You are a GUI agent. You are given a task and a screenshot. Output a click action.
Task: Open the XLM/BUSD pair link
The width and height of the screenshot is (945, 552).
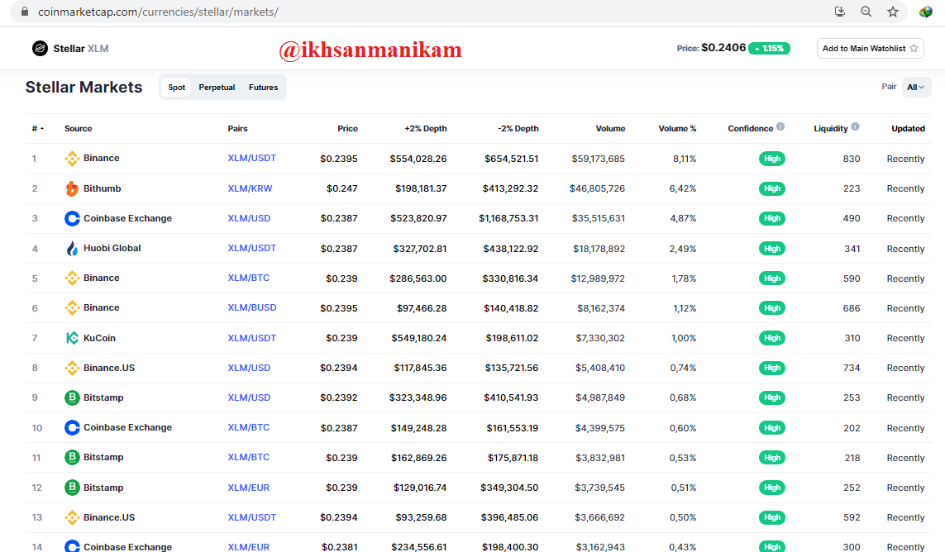[252, 308]
